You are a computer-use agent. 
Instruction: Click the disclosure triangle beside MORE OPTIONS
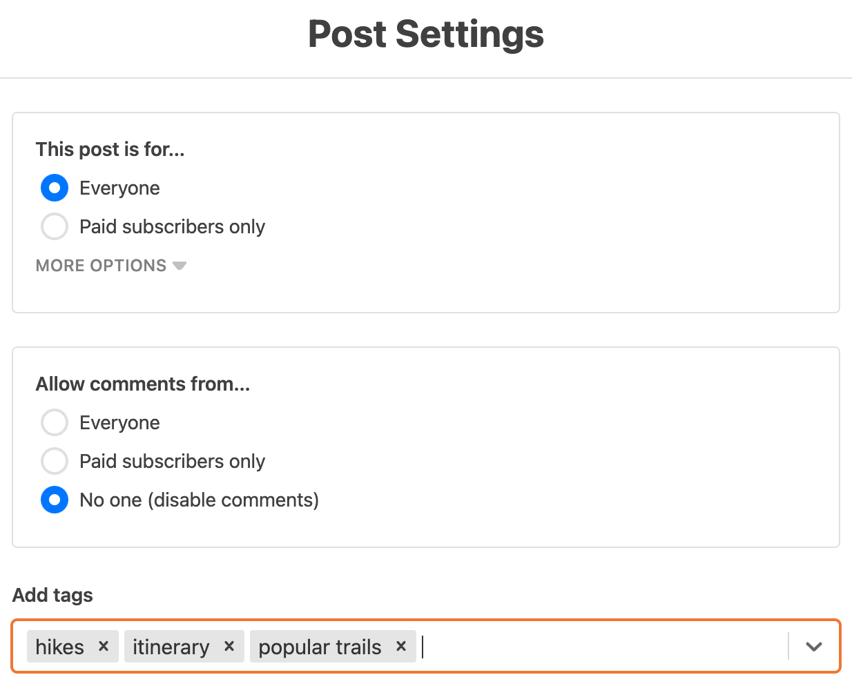click(179, 265)
